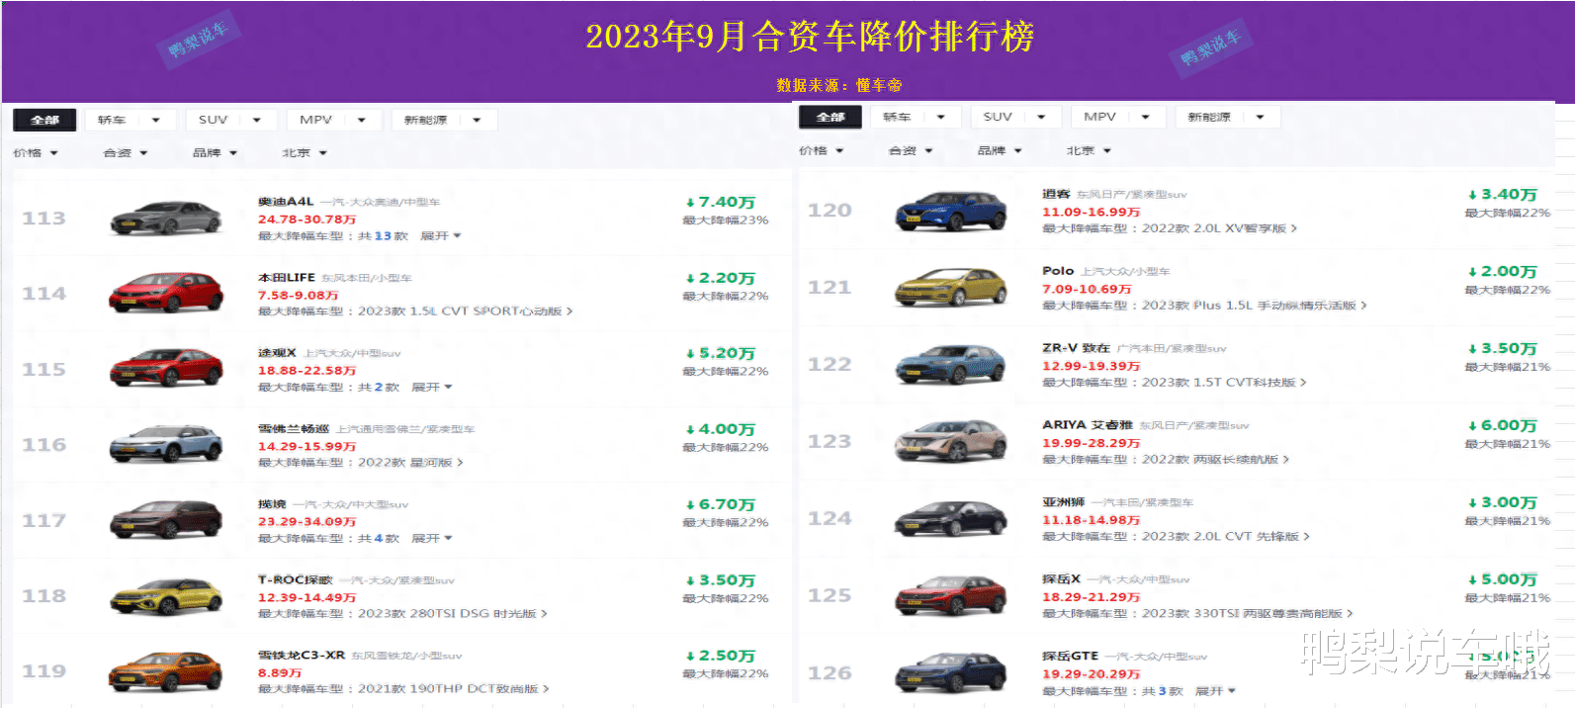Open the 雪佛兰畅巡 car photo
This screenshot has width=1575, height=708.
click(x=166, y=444)
